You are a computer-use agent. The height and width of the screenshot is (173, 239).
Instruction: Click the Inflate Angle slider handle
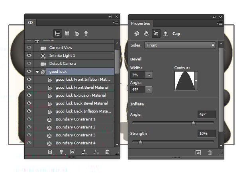193,123
